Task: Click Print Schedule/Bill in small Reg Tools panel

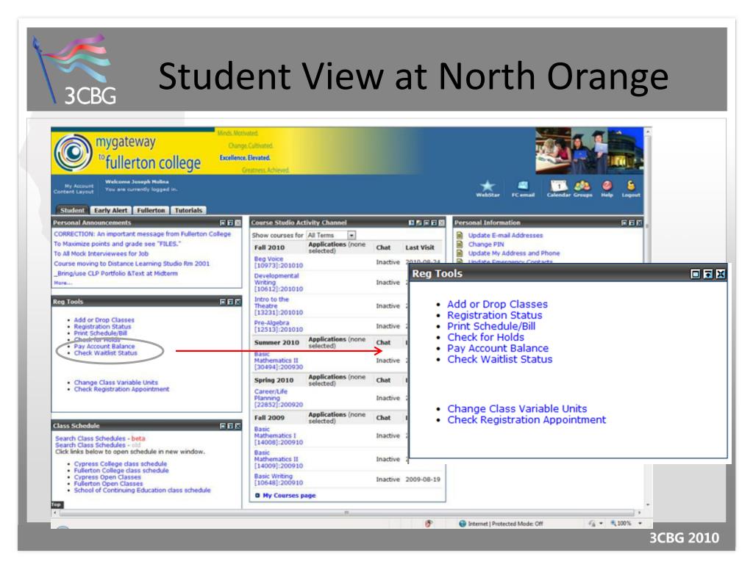Action: coord(100,333)
